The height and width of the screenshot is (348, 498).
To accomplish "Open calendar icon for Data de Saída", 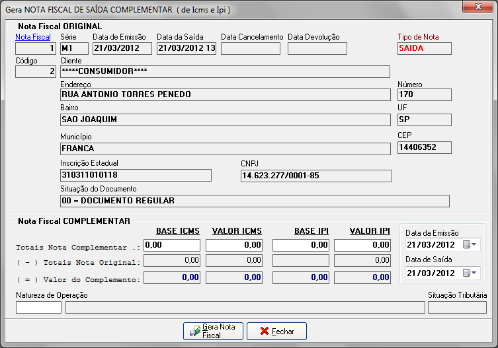I will pyautogui.click(x=466, y=273).
